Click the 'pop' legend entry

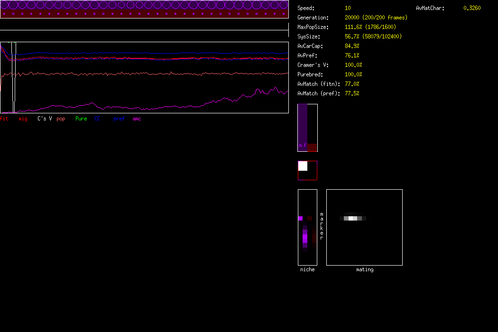pos(61,119)
